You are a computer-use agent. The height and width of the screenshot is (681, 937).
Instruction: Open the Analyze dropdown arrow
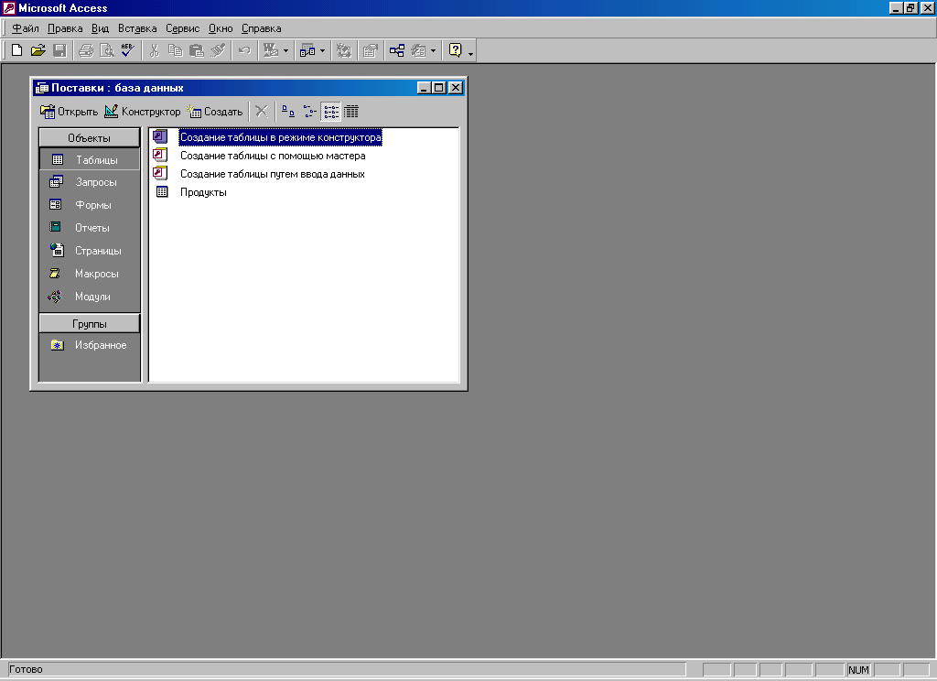point(323,51)
